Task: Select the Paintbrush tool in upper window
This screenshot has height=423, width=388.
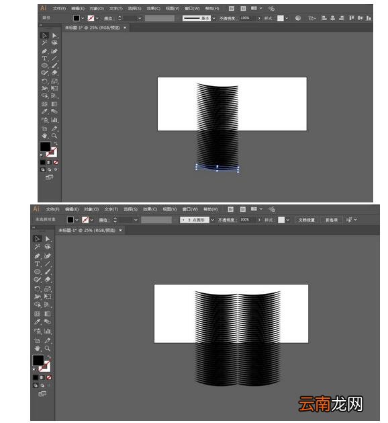Action: pyautogui.click(x=54, y=65)
